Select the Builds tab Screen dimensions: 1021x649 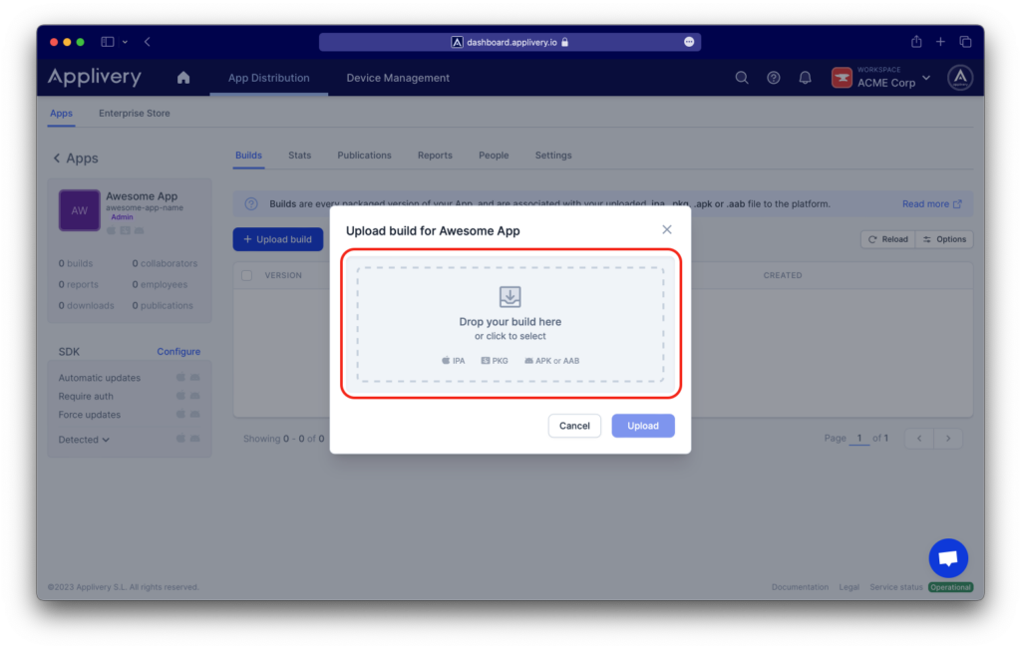[x=248, y=155]
